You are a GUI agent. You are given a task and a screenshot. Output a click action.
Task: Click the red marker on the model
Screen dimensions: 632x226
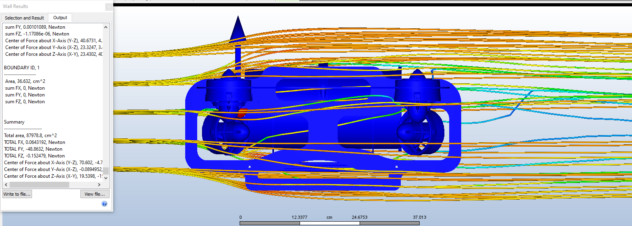click(x=242, y=113)
